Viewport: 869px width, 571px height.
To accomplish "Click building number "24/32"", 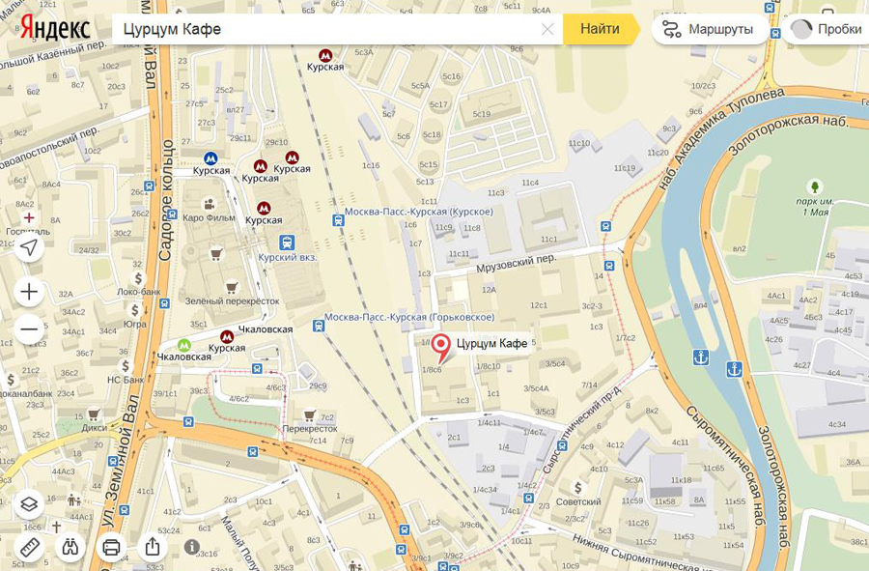I will pos(89,250).
